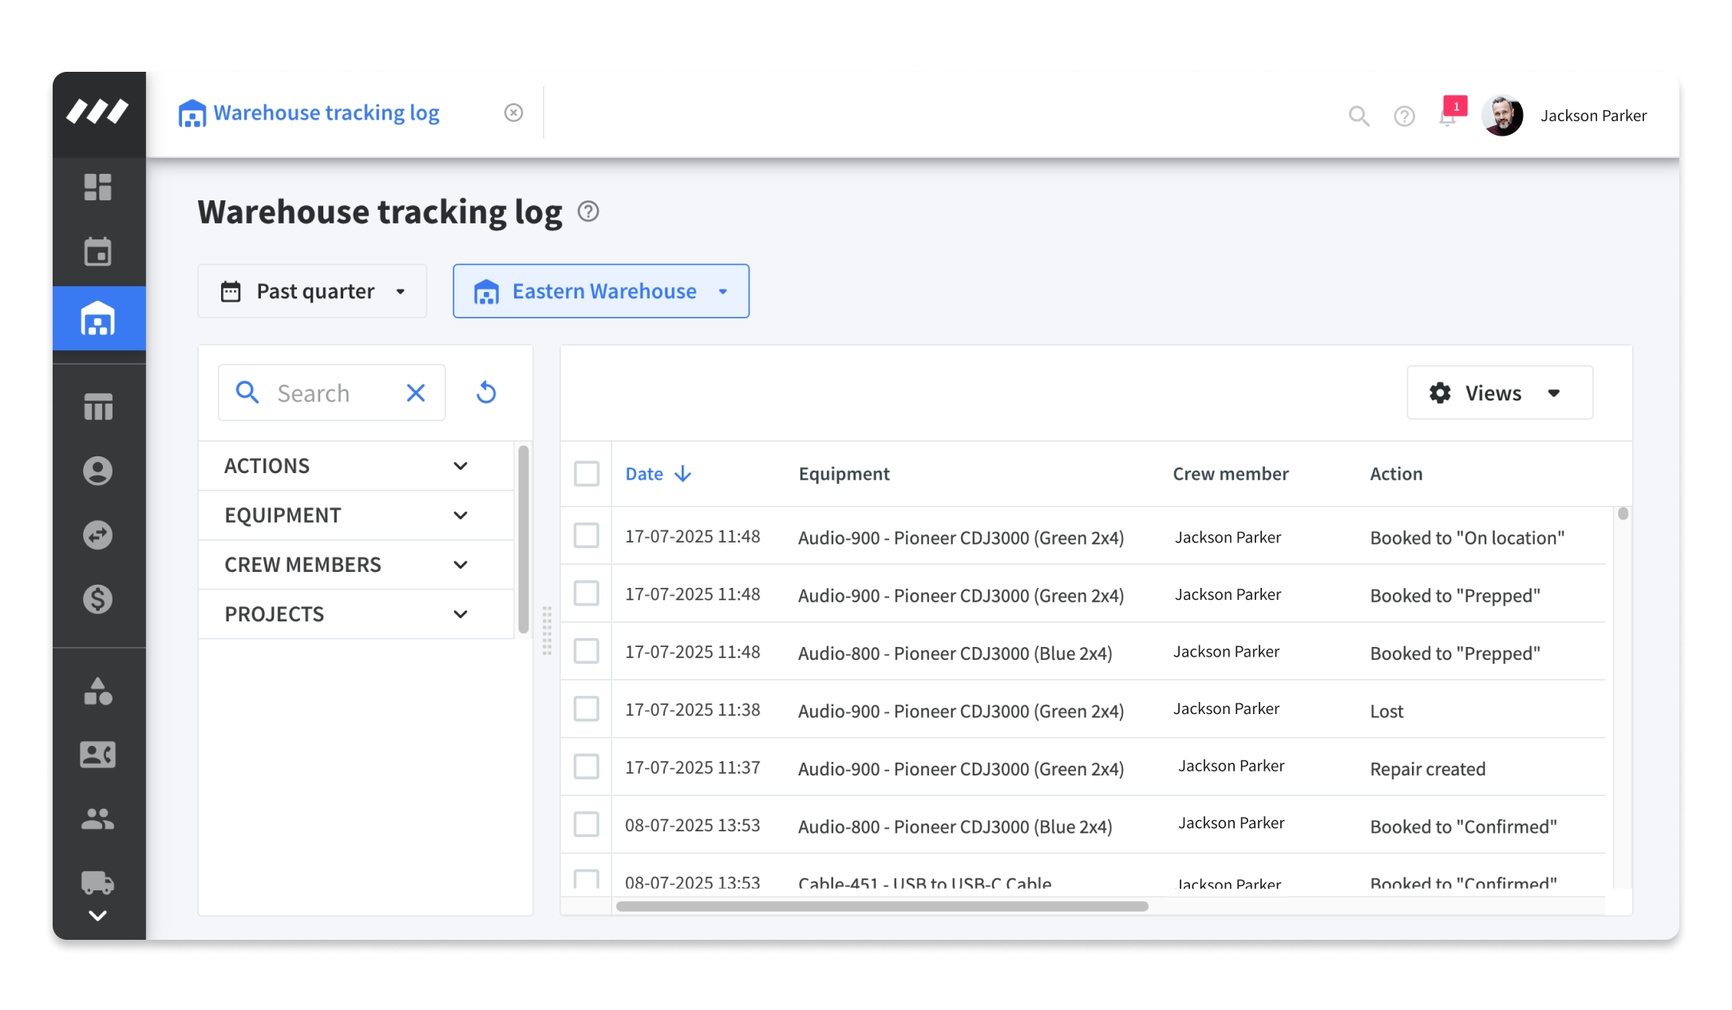
Task: Click magnifier icon in filter search box
Action: coord(247,393)
